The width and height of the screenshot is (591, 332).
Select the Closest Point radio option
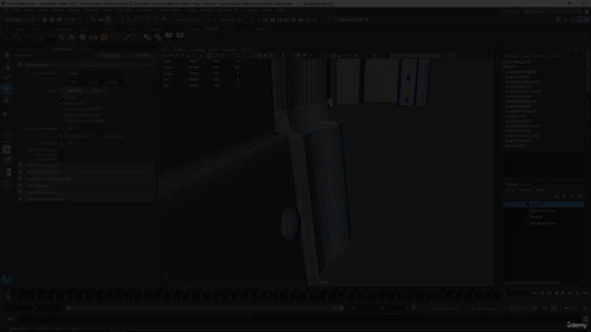[x=101, y=136]
